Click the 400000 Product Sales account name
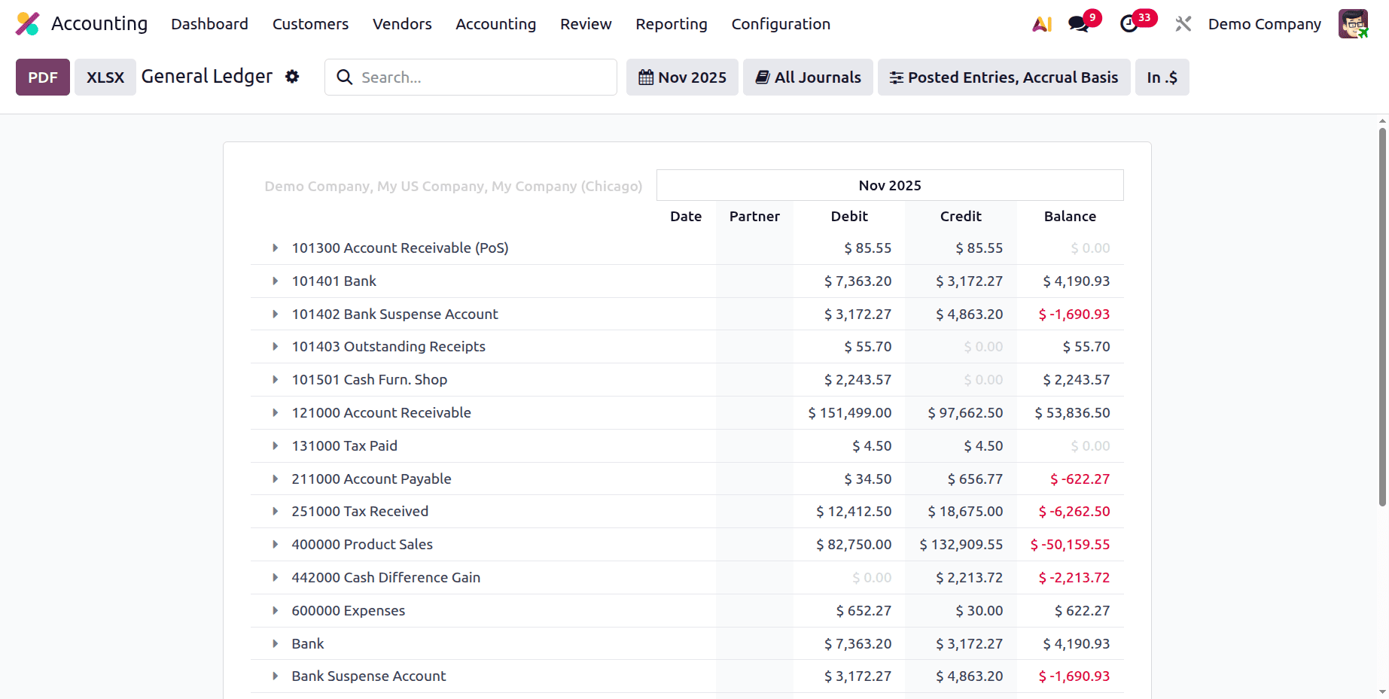1389x699 pixels. (362, 545)
